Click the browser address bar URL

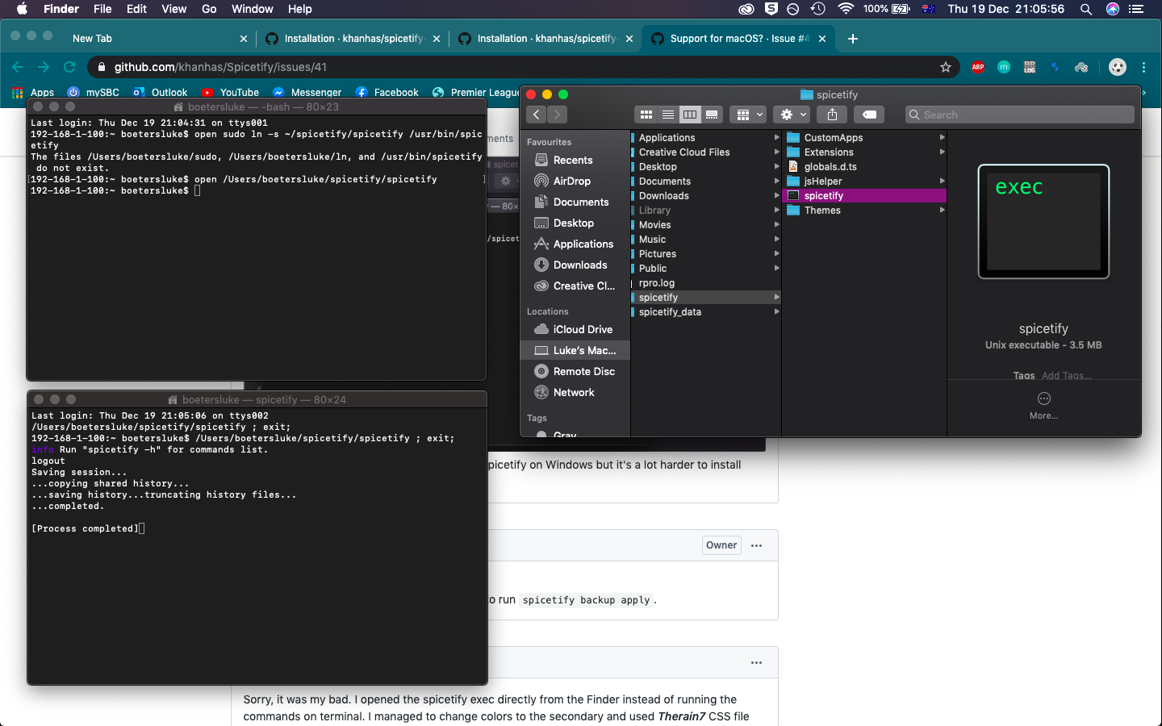coord(220,67)
